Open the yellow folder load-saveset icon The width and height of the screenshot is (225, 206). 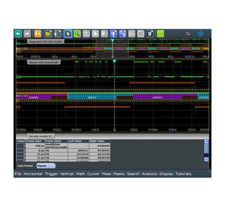click(48, 34)
